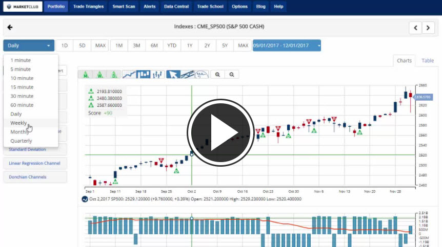442x247 pixels.
Task: Set range to 6M
Action: point(154,46)
